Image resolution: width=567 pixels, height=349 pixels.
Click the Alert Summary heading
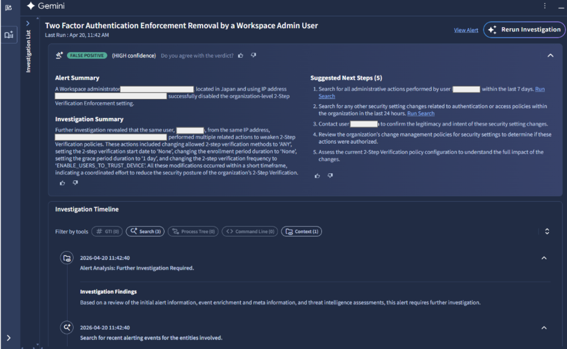tap(77, 78)
